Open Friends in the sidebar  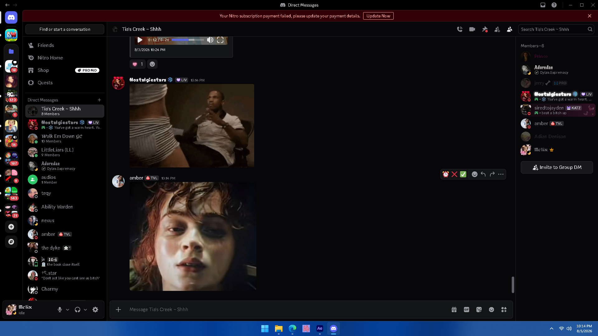tap(65, 45)
